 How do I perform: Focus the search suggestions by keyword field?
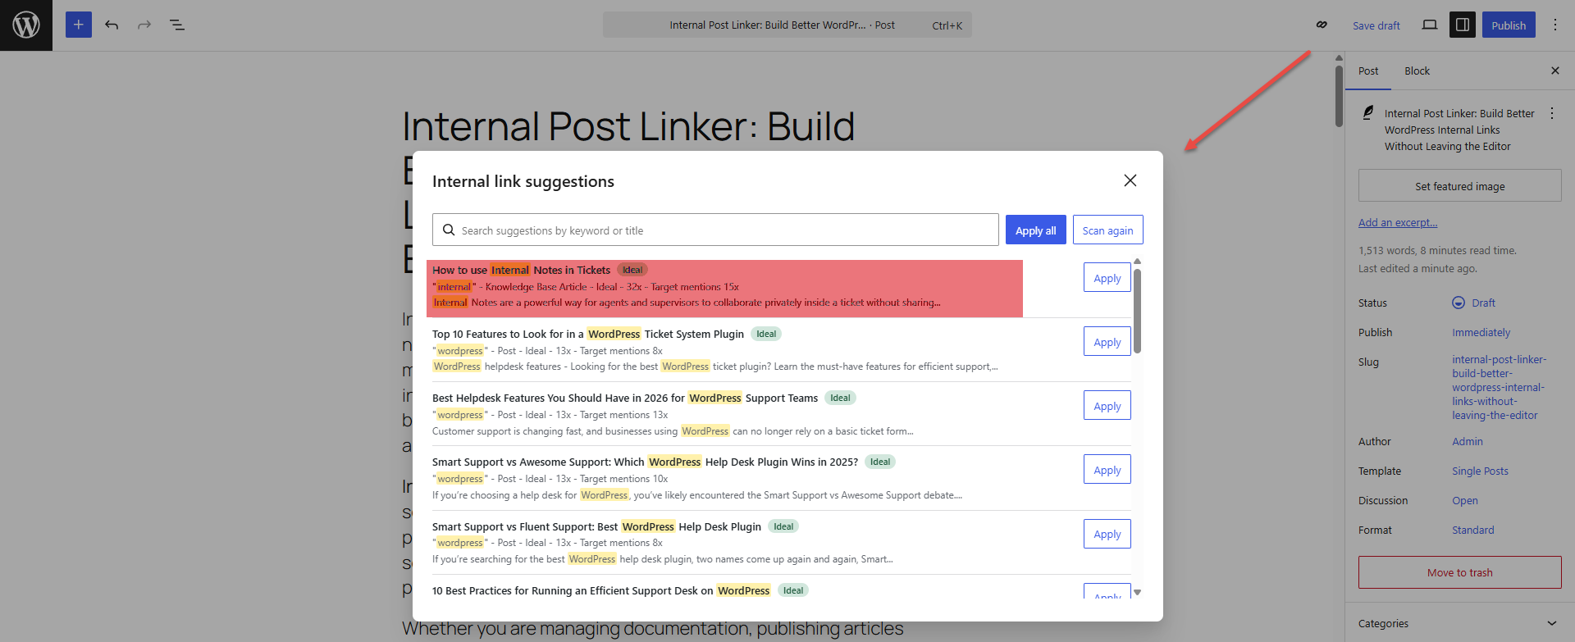(715, 230)
